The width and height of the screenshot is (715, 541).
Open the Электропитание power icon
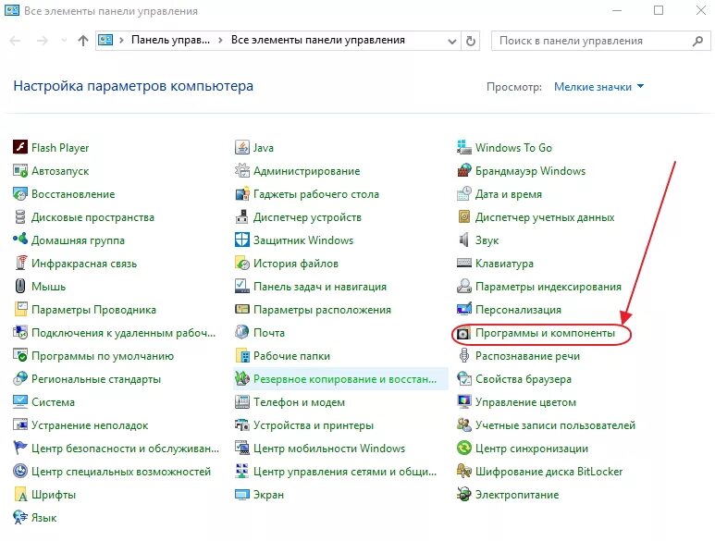point(464,495)
